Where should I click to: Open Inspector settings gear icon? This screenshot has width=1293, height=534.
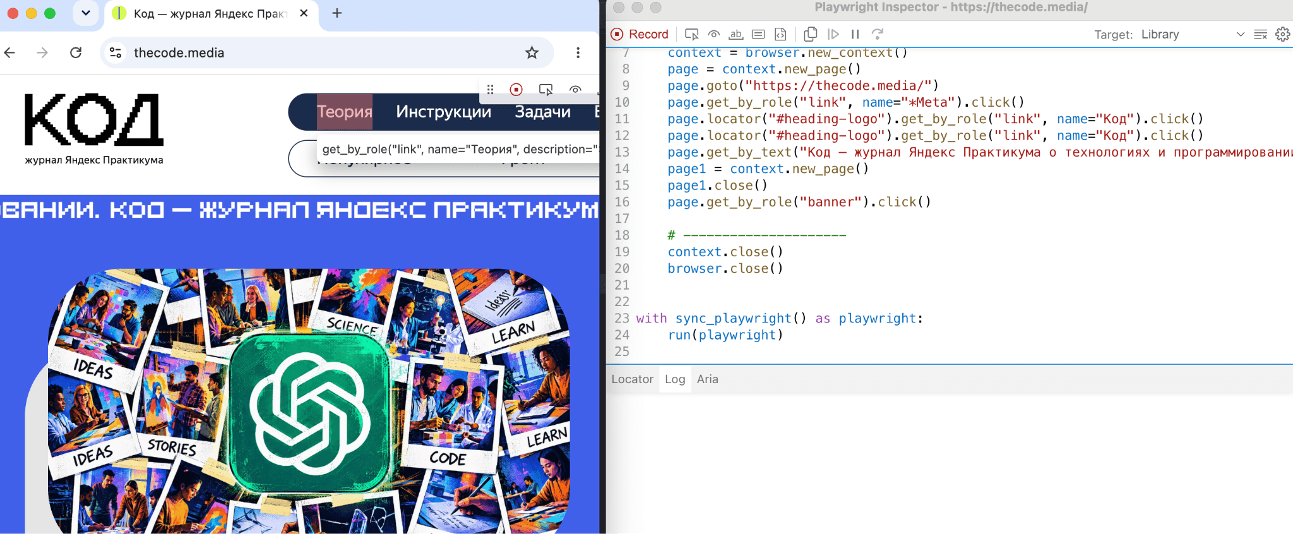[1283, 34]
